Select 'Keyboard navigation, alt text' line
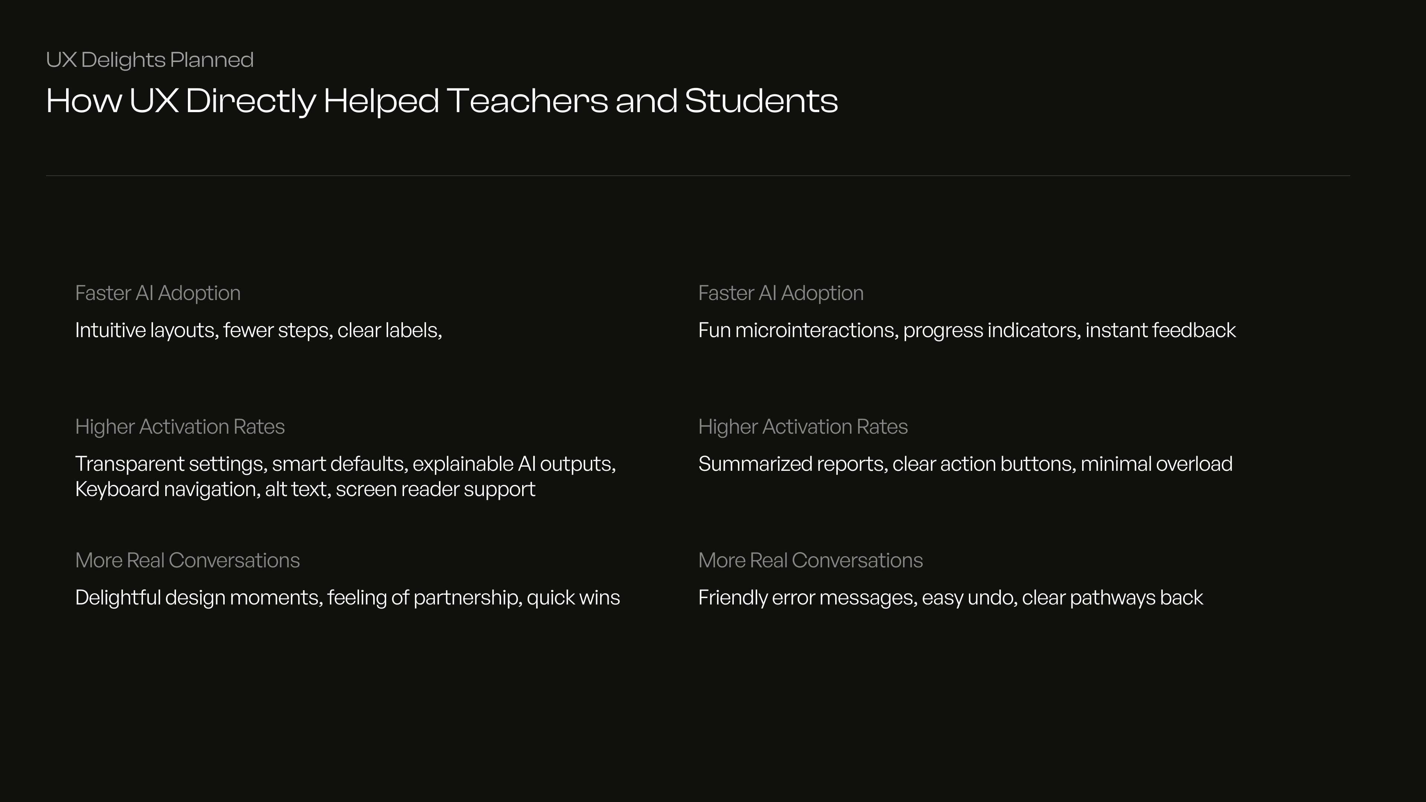This screenshot has height=802, width=1426. tap(305, 489)
